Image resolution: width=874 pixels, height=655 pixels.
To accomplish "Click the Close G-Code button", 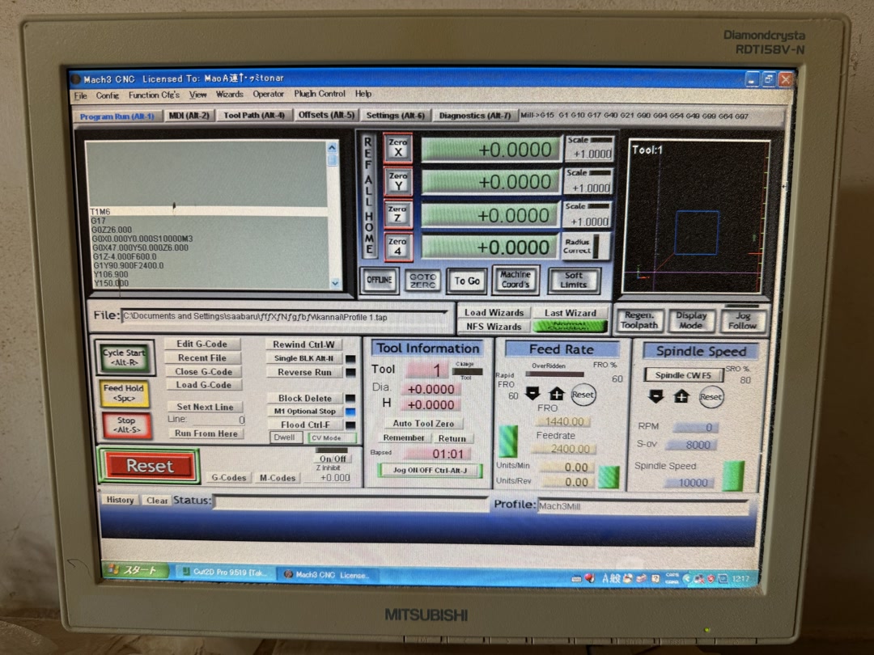I will pos(203,371).
